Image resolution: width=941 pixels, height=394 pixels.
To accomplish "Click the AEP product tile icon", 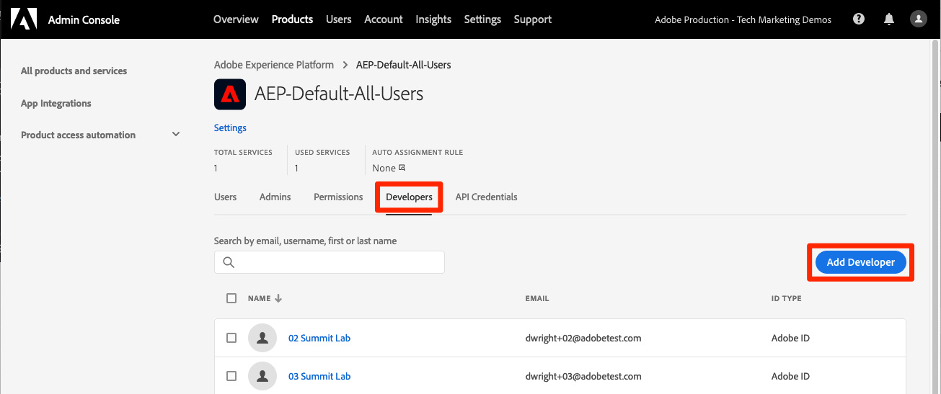I will (x=230, y=94).
